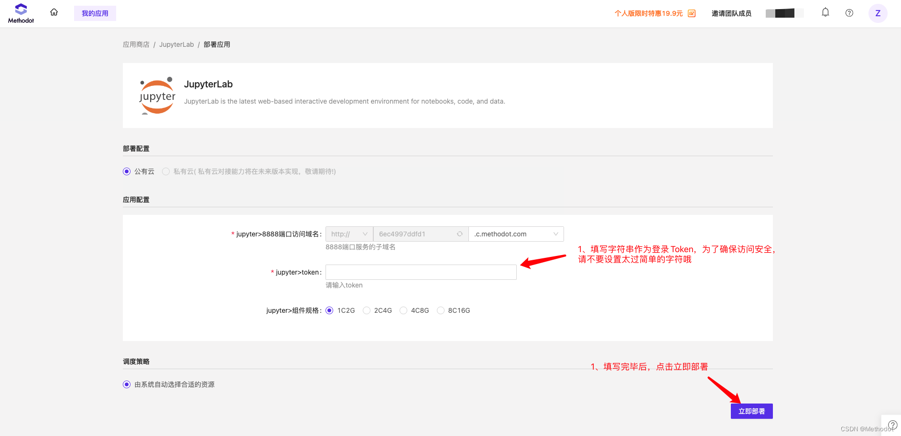Image resolution: width=901 pixels, height=436 pixels.
Task: Click the blurred team name in header
Action: (784, 13)
